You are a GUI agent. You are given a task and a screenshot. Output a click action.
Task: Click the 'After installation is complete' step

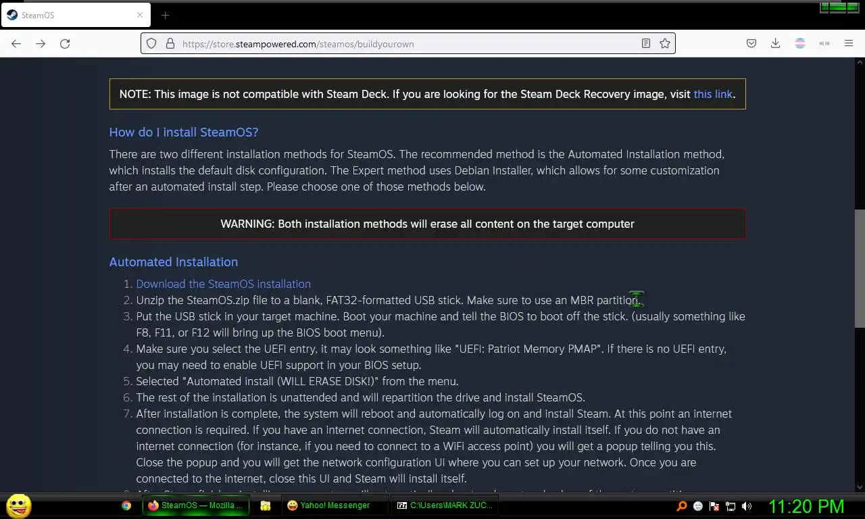coord(434,446)
